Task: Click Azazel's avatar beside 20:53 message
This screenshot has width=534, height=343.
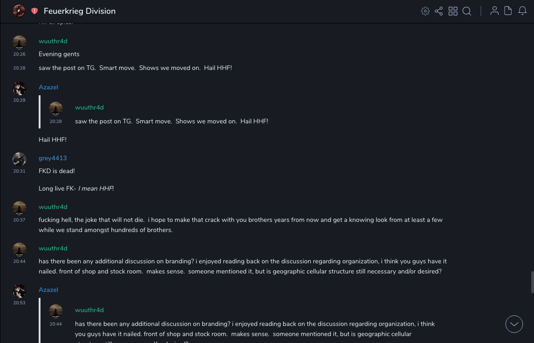Action: [19, 291]
